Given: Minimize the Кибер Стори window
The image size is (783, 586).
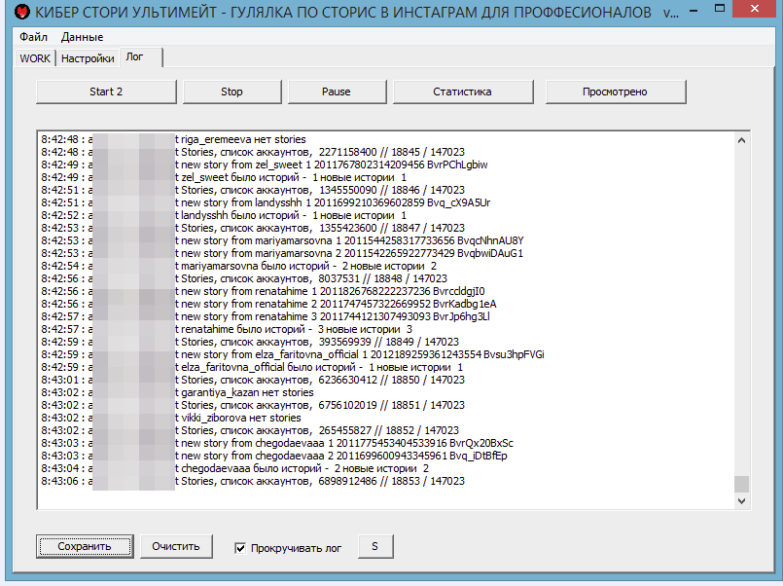Looking at the screenshot, I should pyautogui.click(x=694, y=10).
